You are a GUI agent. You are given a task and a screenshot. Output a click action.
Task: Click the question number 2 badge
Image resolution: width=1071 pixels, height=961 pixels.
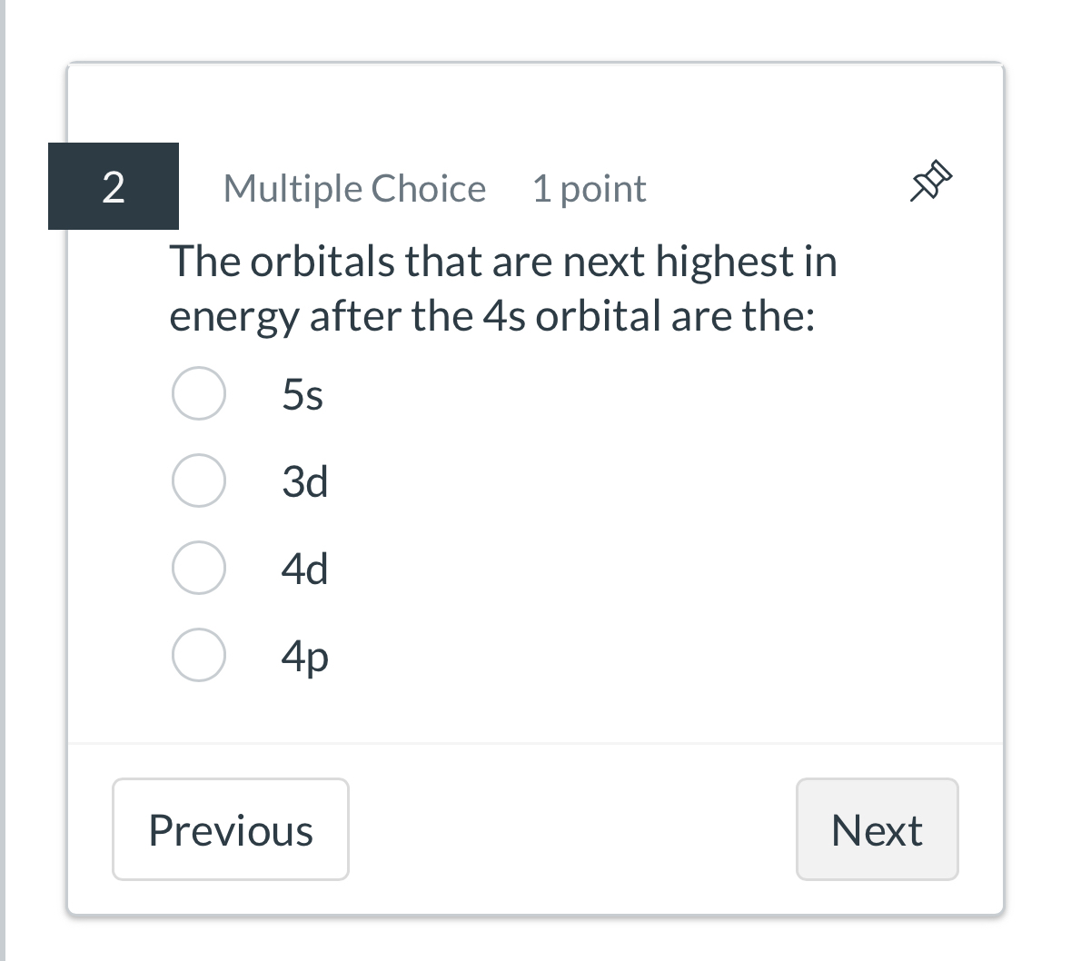[x=113, y=187]
